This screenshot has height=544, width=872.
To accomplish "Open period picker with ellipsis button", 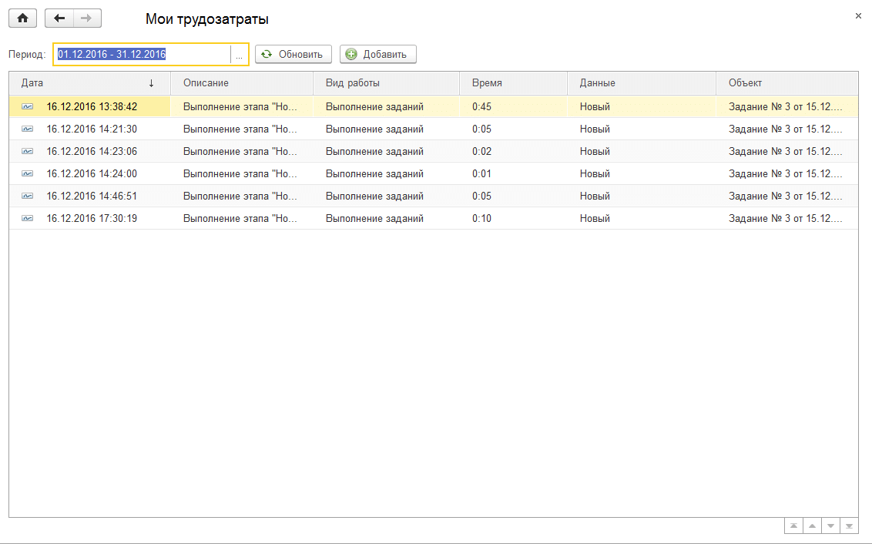I will pos(239,55).
